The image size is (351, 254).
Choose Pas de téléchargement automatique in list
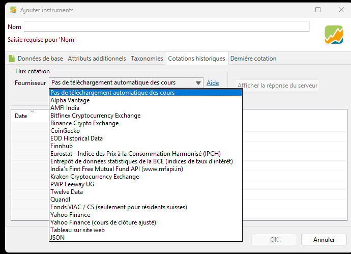[x=145, y=93]
